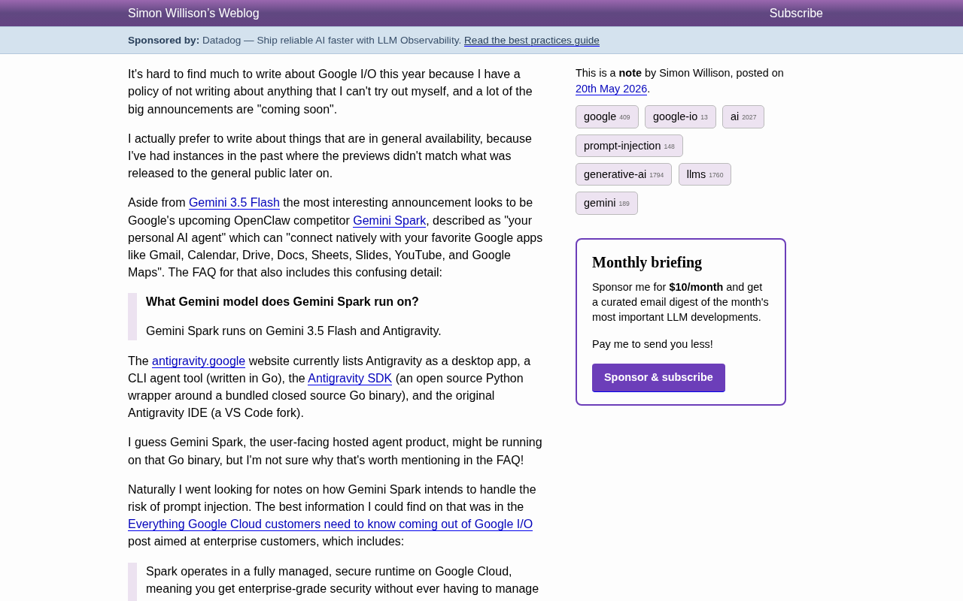The width and height of the screenshot is (963, 601).
Task: Click the 20th May 2026 date link
Action: coord(611,89)
